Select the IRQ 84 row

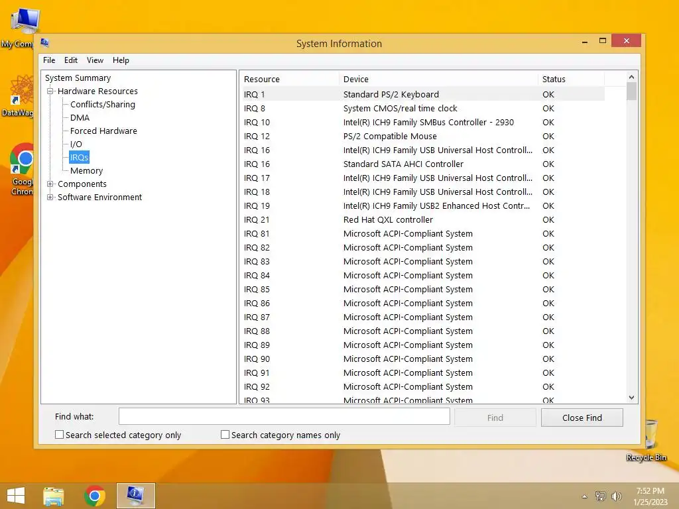(422, 275)
